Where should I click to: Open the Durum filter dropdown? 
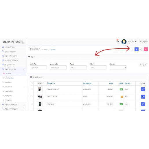pos(118,67)
